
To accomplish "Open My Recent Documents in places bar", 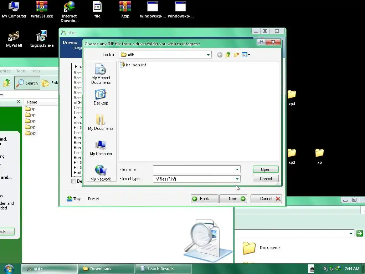I will click(101, 74).
